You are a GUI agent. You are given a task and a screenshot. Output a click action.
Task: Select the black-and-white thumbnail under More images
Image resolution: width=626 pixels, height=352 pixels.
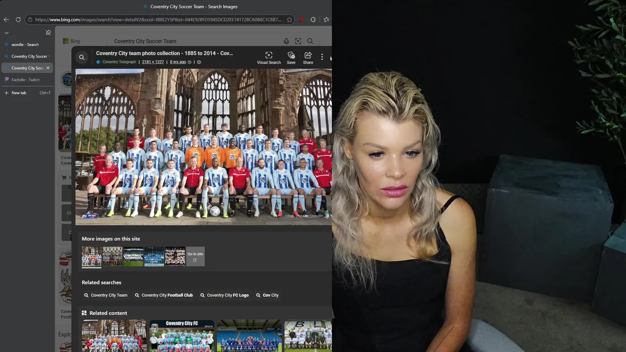175,256
